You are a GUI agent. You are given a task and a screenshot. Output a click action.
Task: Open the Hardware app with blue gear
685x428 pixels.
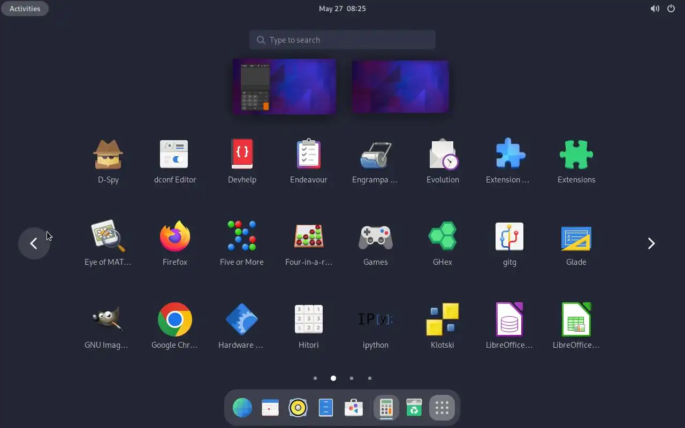click(x=242, y=327)
